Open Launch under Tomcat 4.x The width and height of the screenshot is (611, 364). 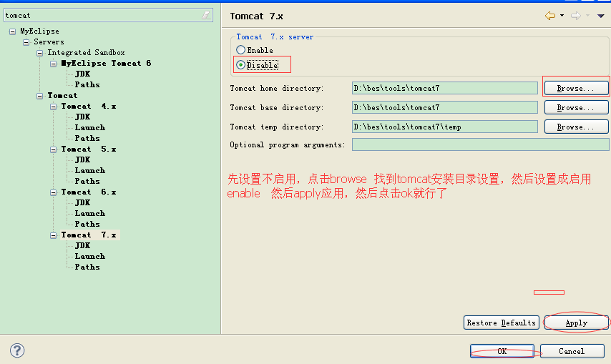(90, 127)
